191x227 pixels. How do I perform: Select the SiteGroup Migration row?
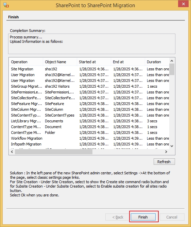coord(89,86)
